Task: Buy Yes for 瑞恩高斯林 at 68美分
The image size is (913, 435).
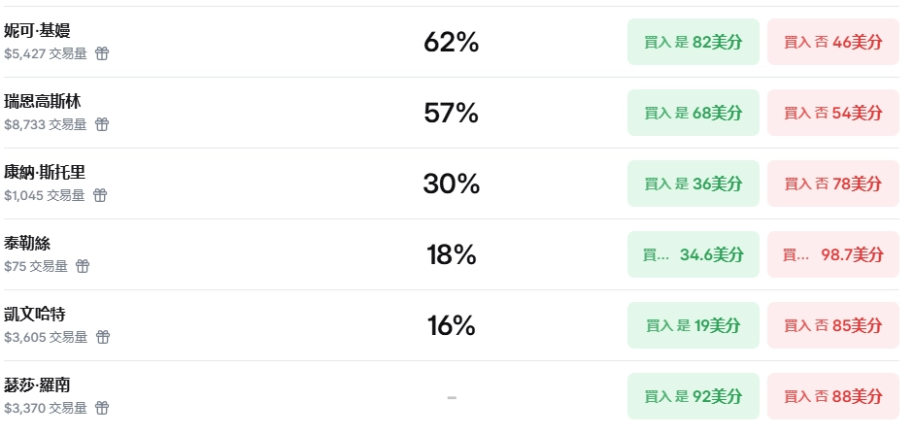Action: (x=693, y=114)
